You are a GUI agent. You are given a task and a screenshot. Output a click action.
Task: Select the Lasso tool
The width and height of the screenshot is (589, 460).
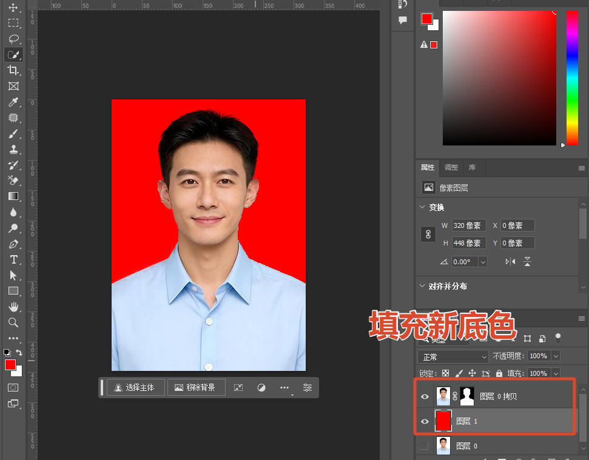click(x=13, y=39)
